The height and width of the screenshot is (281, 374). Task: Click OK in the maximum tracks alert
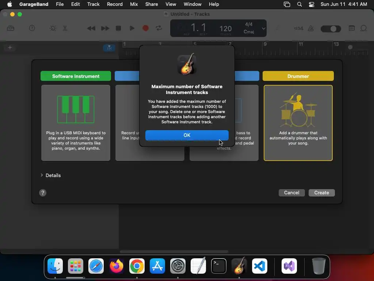[187, 135]
